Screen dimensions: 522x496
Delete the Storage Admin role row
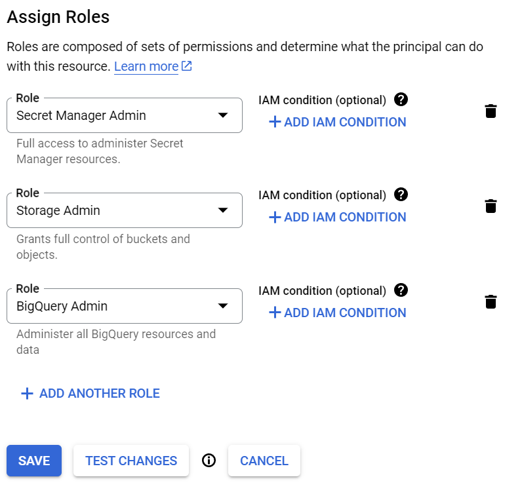(x=491, y=206)
